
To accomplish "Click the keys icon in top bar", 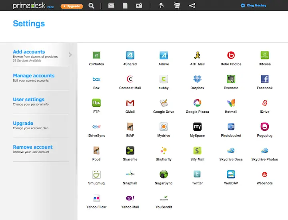I will pyautogui.click(x=162, y=6).
